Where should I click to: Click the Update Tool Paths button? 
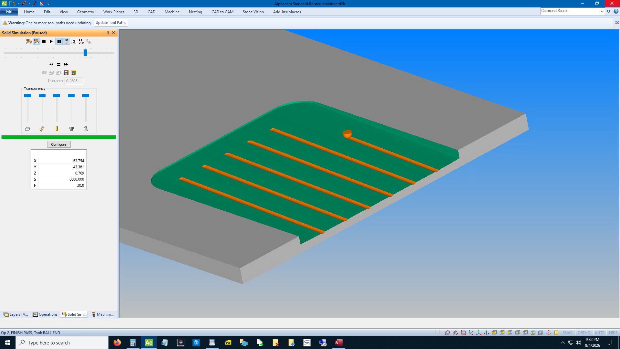pos(111,23)
